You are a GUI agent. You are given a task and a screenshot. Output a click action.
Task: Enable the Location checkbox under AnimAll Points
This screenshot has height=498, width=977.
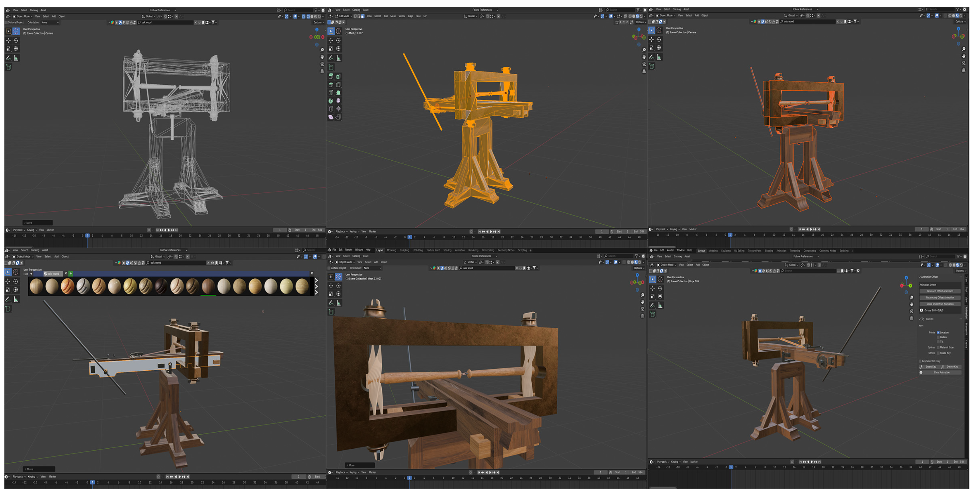(938, 332)
